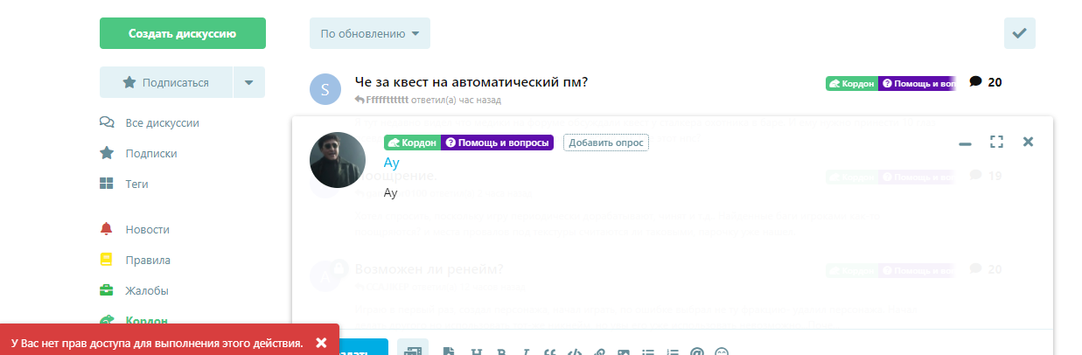Insert a mention with the @ icon

697,352
